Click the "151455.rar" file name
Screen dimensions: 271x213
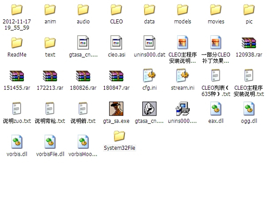pyautogui.click(x=17, y=88)
